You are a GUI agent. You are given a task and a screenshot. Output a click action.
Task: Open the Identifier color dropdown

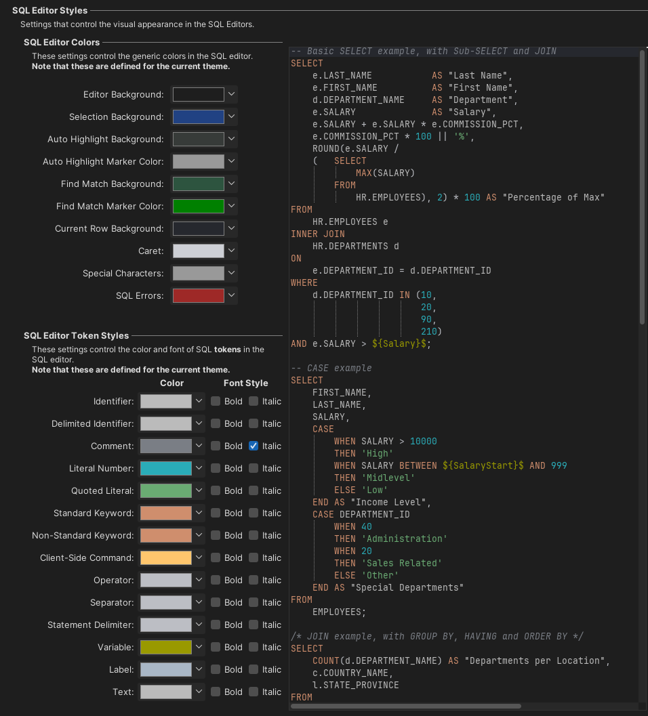tap(198, 401)
